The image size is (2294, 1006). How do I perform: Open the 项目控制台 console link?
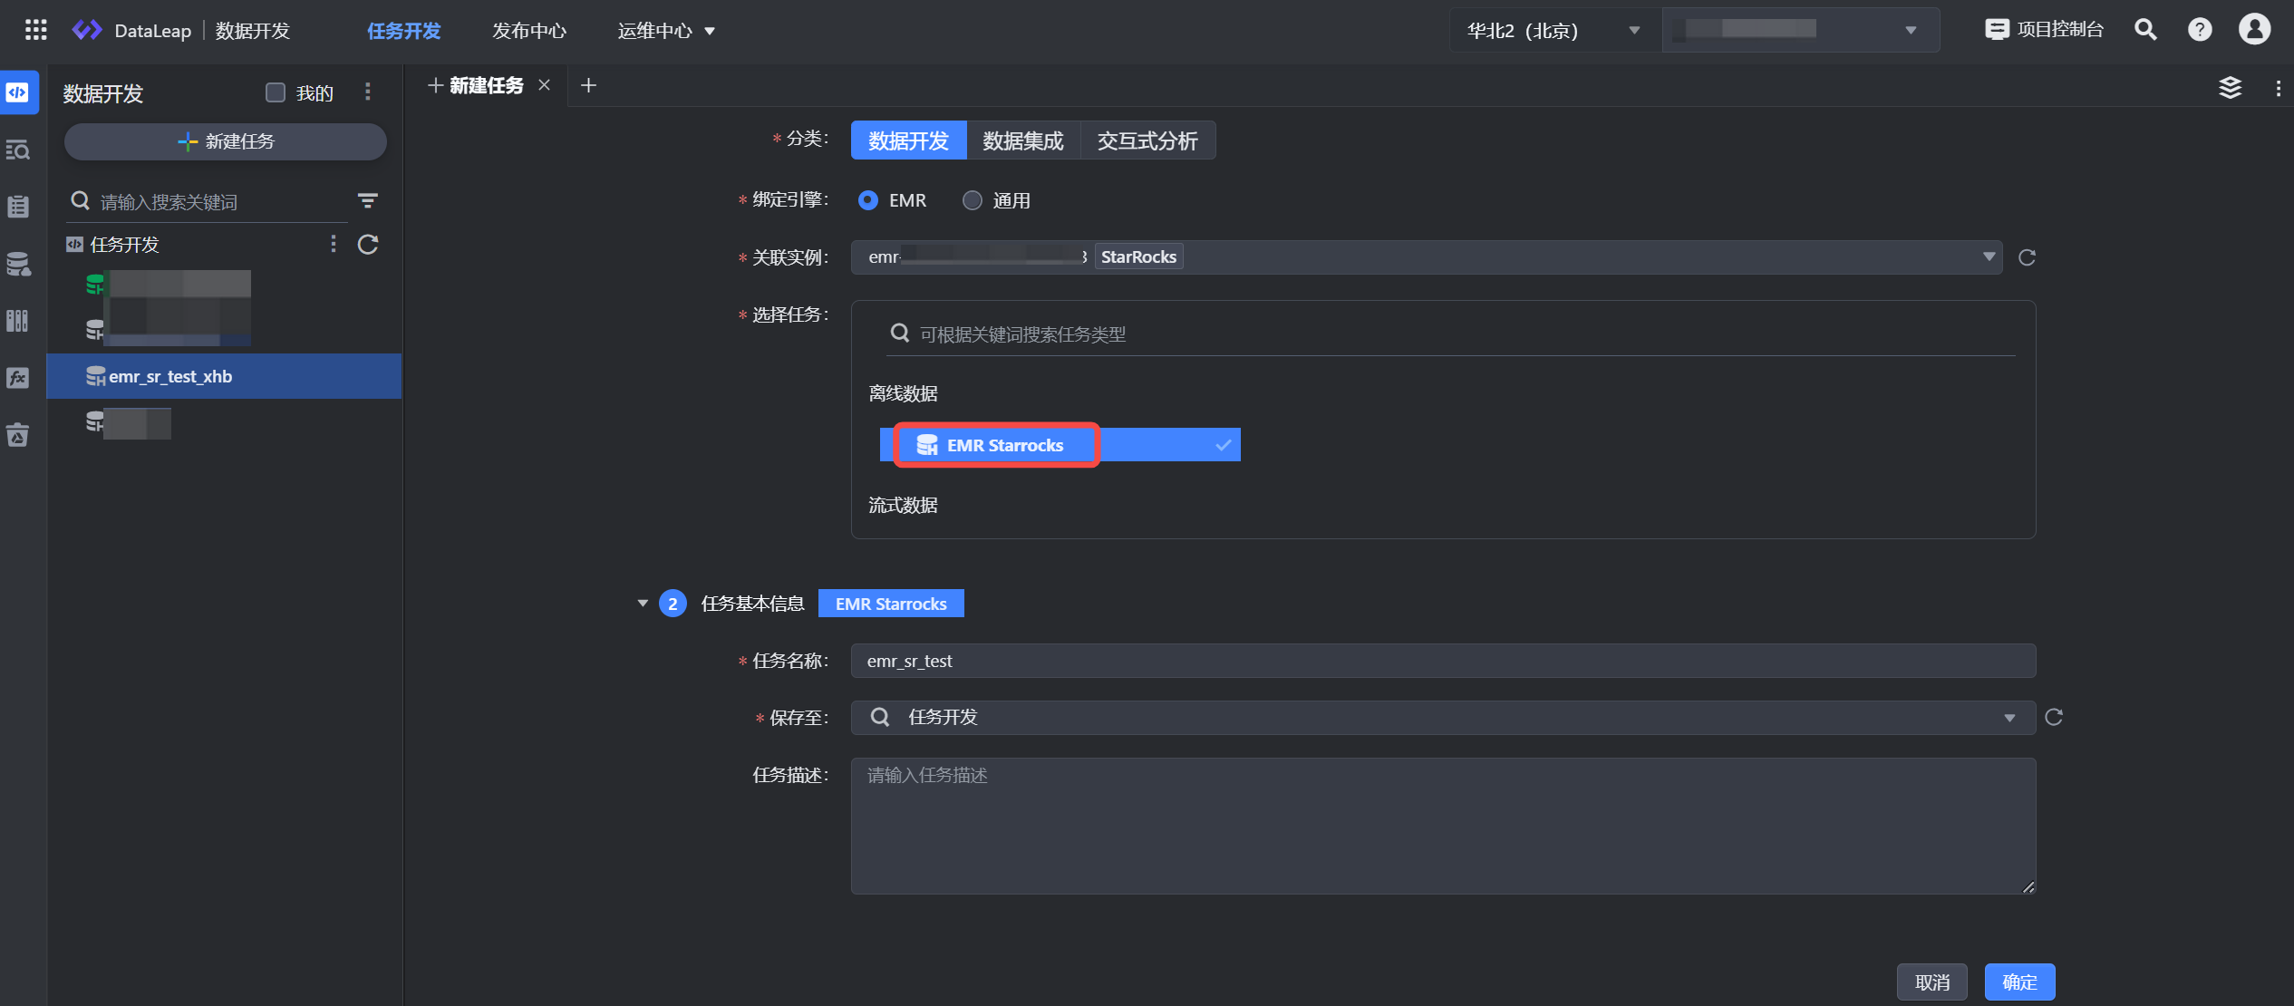click(2044, 29)
